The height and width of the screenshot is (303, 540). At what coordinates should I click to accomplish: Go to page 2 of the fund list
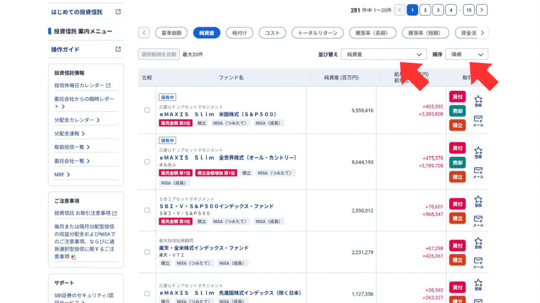pos(426,9)
